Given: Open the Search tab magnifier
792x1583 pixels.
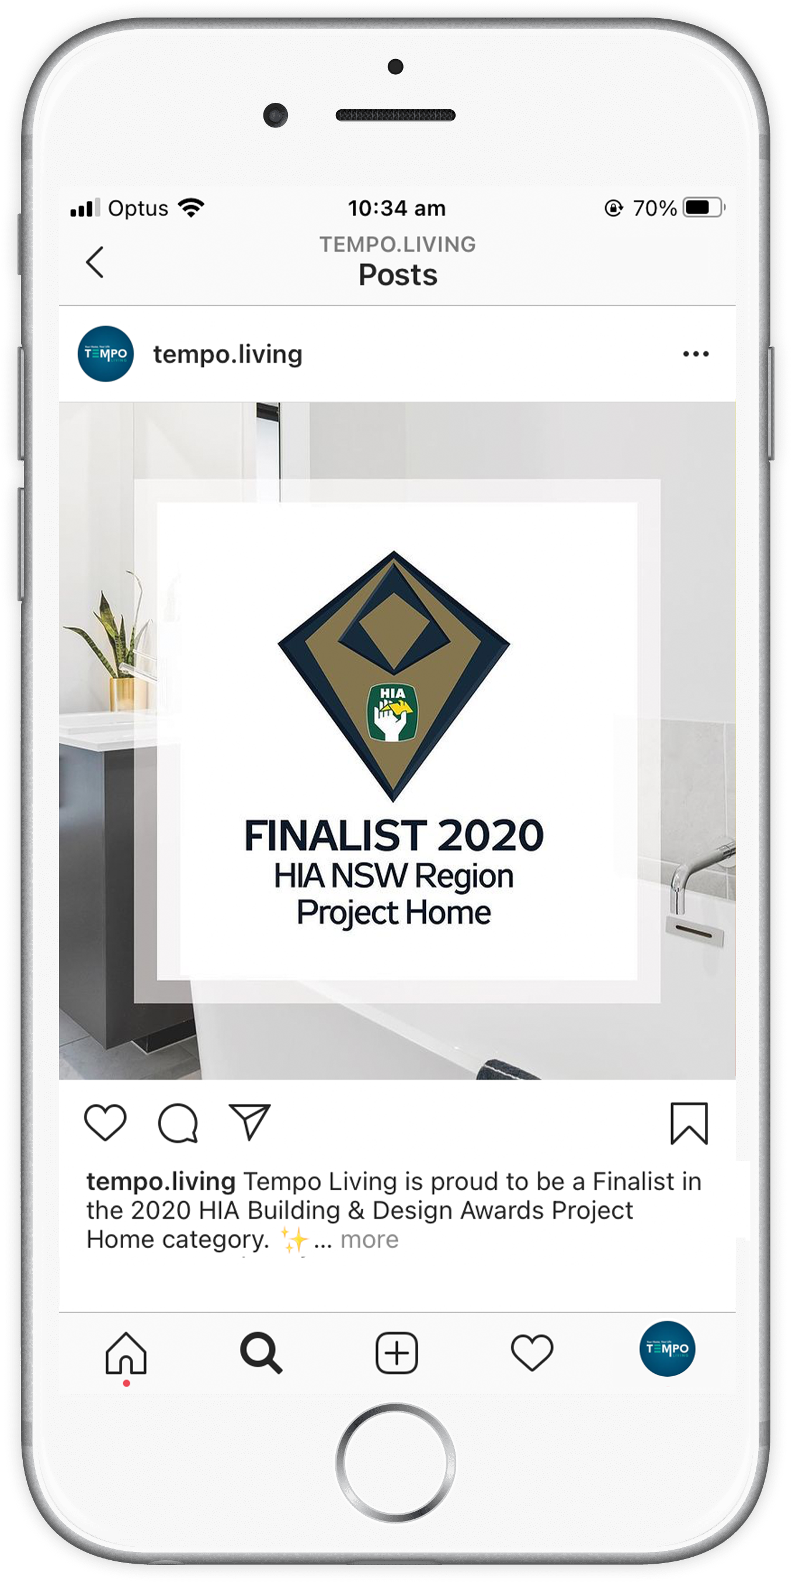Looking at the screenshot, I should click(261, 1353).
